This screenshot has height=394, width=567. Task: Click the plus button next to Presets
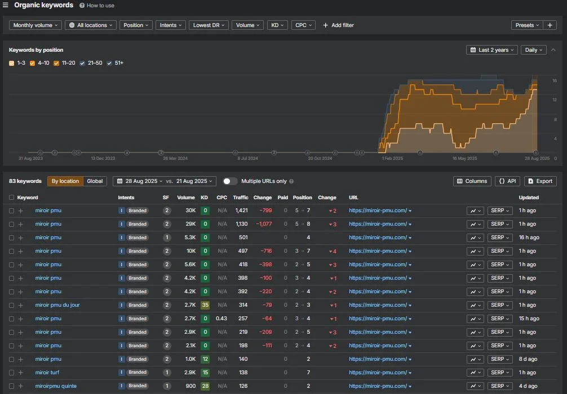[x=550, y=25]
